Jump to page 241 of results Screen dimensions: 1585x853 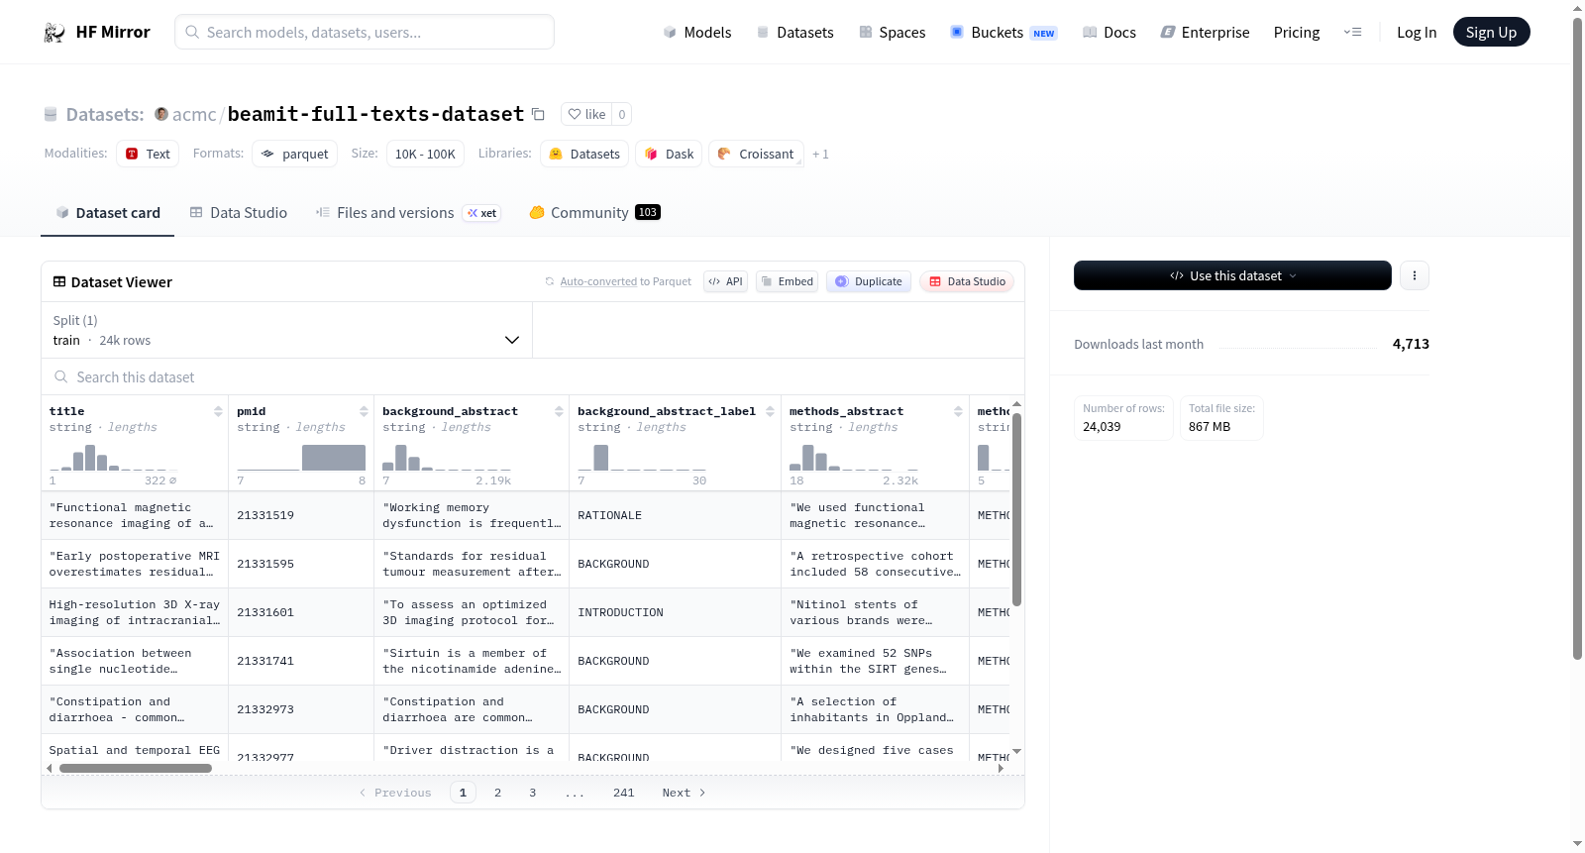624,793
